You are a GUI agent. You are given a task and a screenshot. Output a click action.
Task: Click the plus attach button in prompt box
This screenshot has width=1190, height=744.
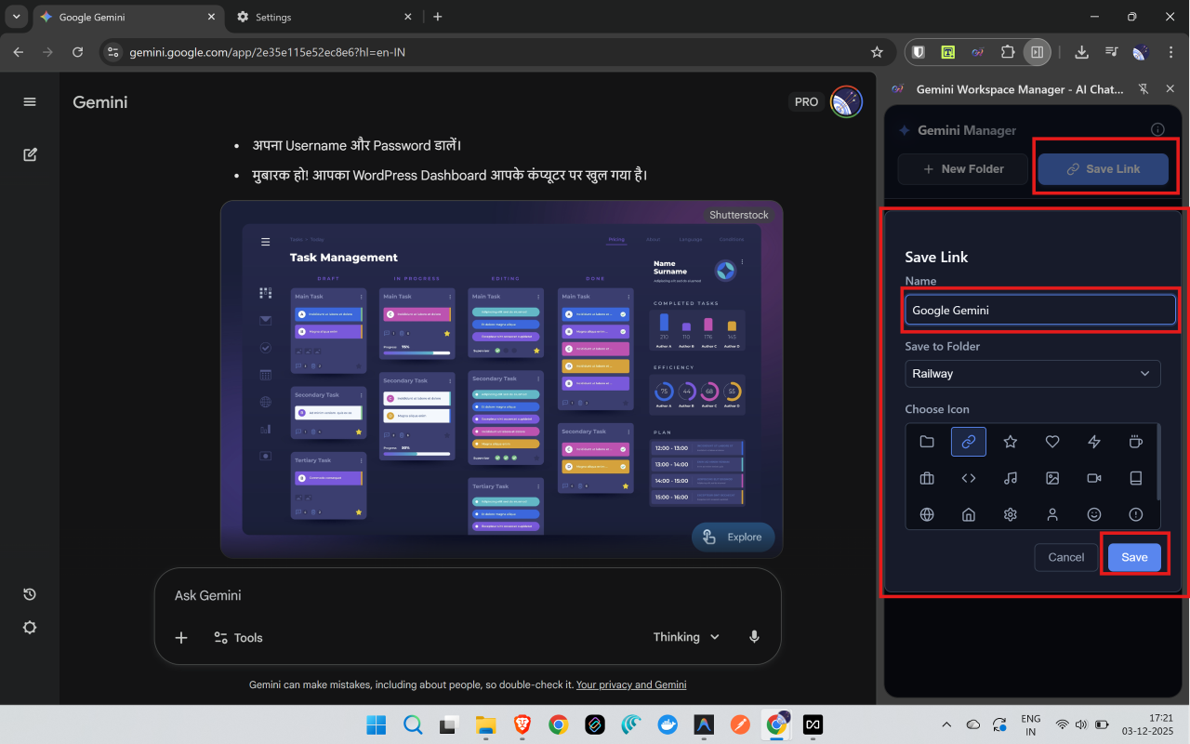[x=181, y=637]
